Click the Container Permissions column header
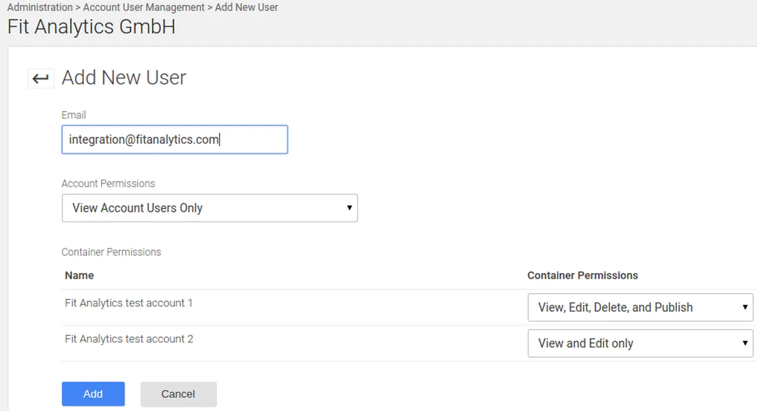The width and height of the screenshot is (757, 411). click(x=582, y=275)
